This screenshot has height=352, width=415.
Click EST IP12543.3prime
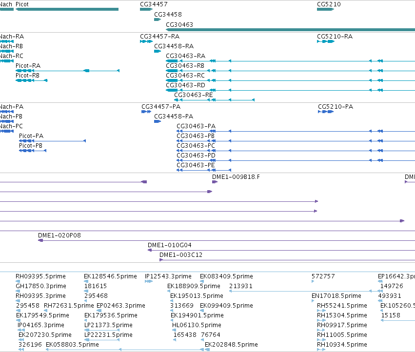(x=168, y=276)
